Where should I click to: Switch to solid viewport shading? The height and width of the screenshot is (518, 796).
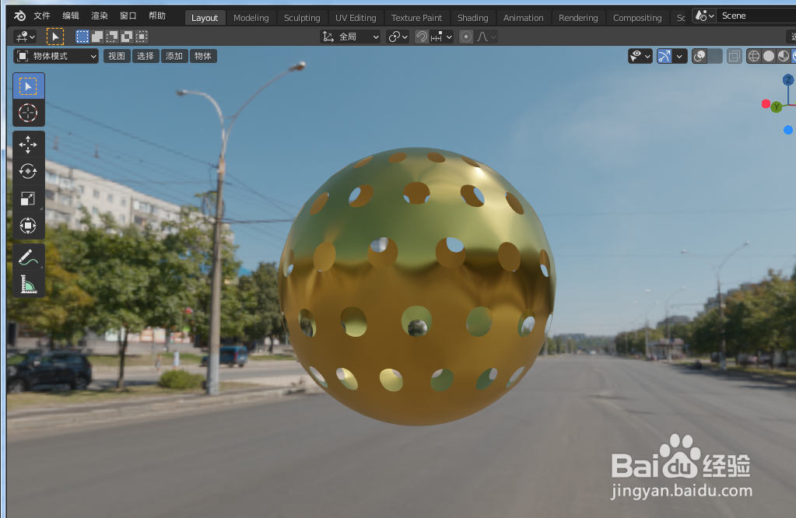(x=769, y=56)
